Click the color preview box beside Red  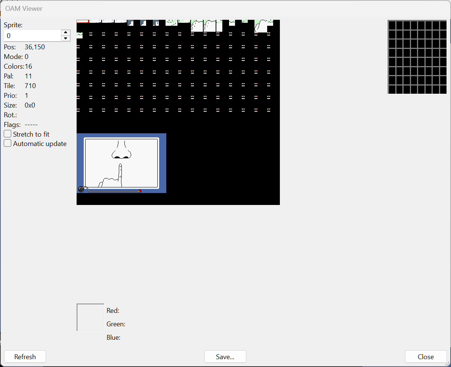(90, 317)
